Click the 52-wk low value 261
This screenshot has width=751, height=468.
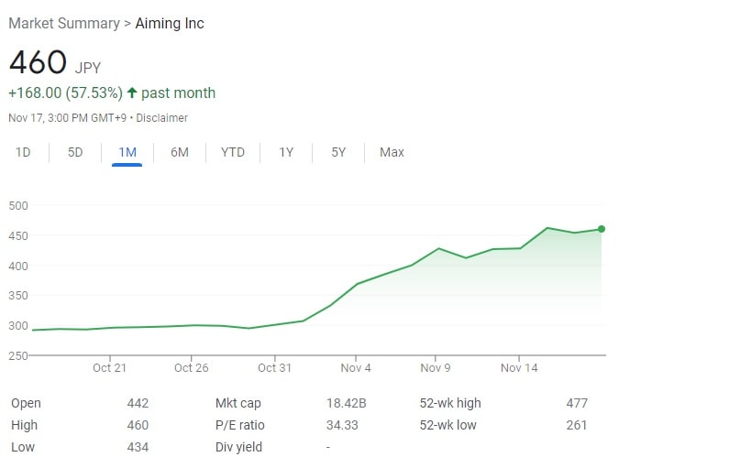(x=577, y=425)
